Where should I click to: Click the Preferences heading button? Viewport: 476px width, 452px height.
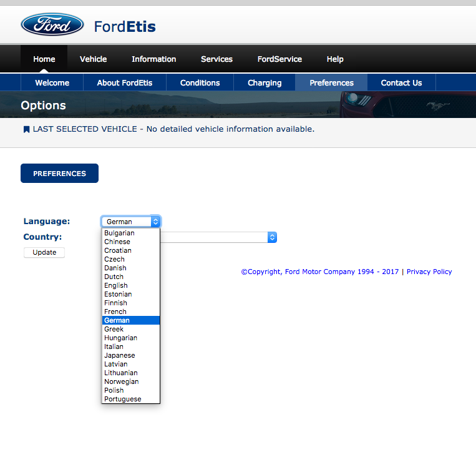(59, 174)
